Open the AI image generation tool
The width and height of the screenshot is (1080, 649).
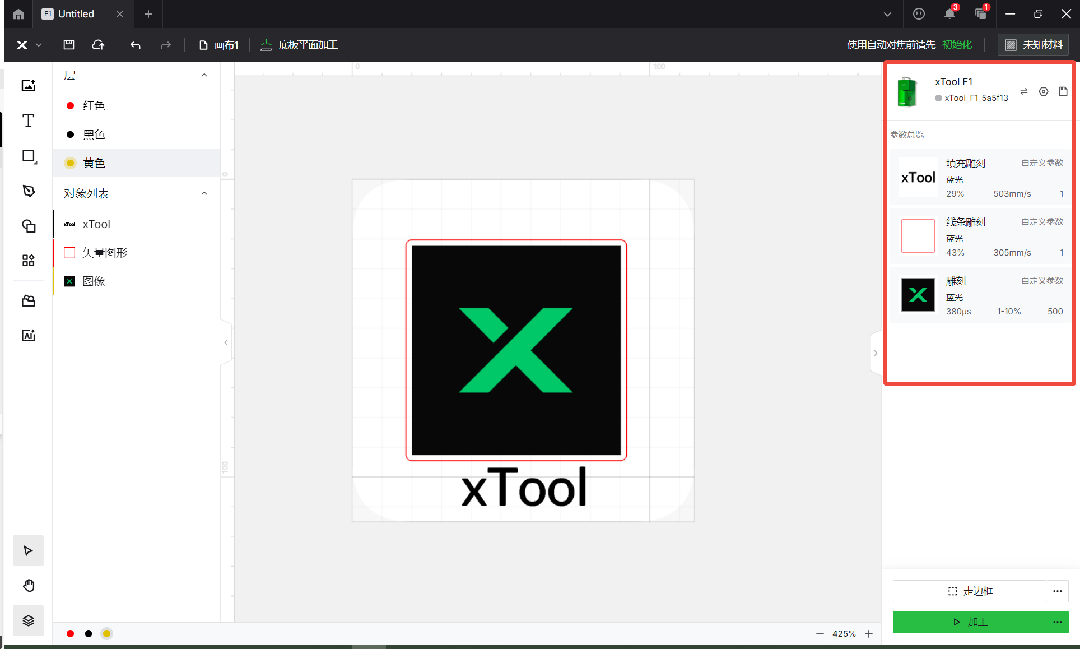29,335
